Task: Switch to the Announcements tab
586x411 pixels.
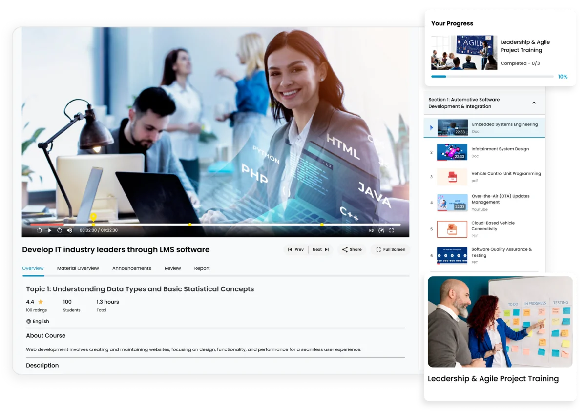Action: pyautogui.click(x=131, y=268)
